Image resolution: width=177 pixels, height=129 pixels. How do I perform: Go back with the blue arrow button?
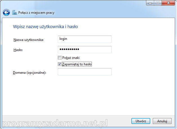[x=6, y=12]
